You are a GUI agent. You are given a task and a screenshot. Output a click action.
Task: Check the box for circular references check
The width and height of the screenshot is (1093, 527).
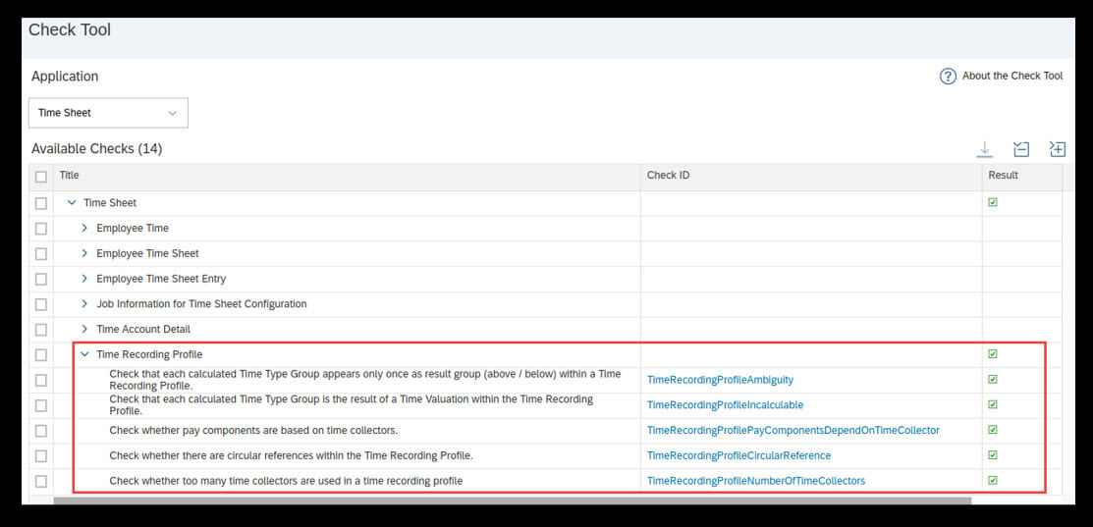pos(41,456)
